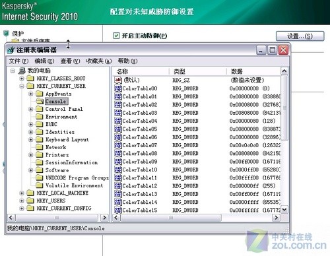
Task: Click the ColorTable04 DWORD value icon
Action: click(x=118, y=121)
